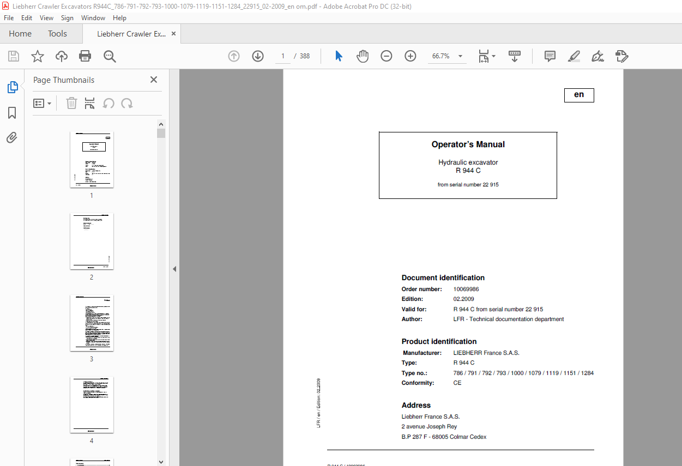Click 'LIEBHERR France S.A.S.' manufacturer text
This screenshot has height=466, width=682.
click(x=486, y=353)
